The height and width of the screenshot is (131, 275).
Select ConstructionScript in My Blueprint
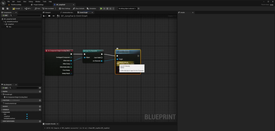pos(10,103)
